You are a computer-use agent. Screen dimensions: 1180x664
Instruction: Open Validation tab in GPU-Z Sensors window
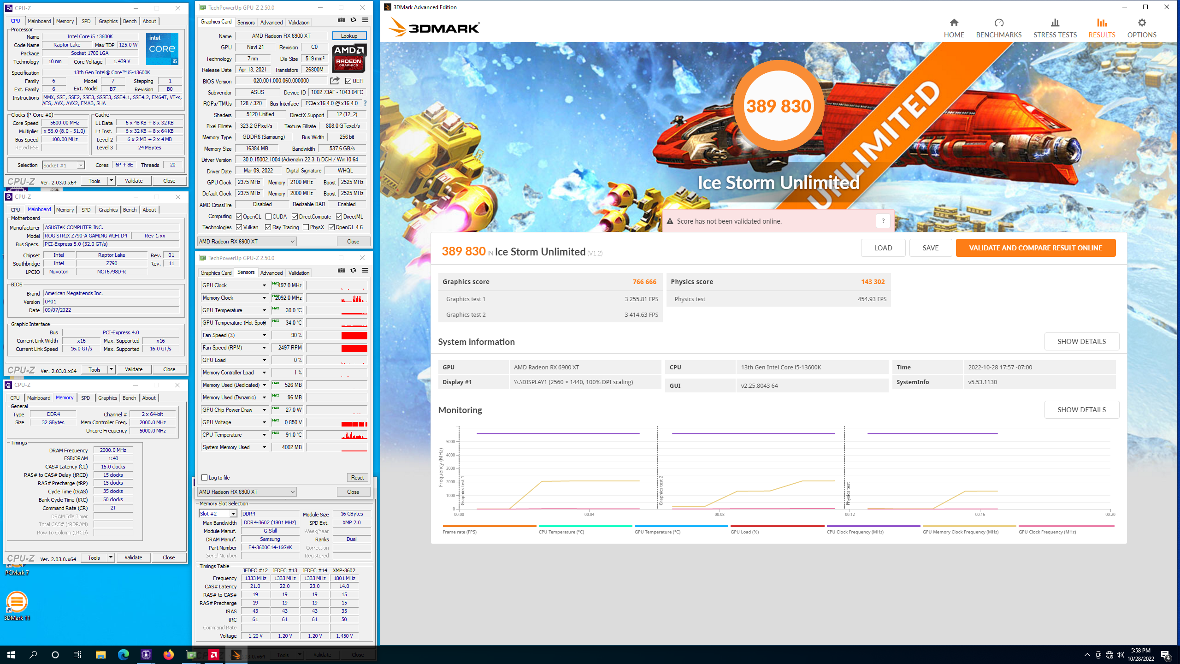pyautogui.click(x=299, y=273)
